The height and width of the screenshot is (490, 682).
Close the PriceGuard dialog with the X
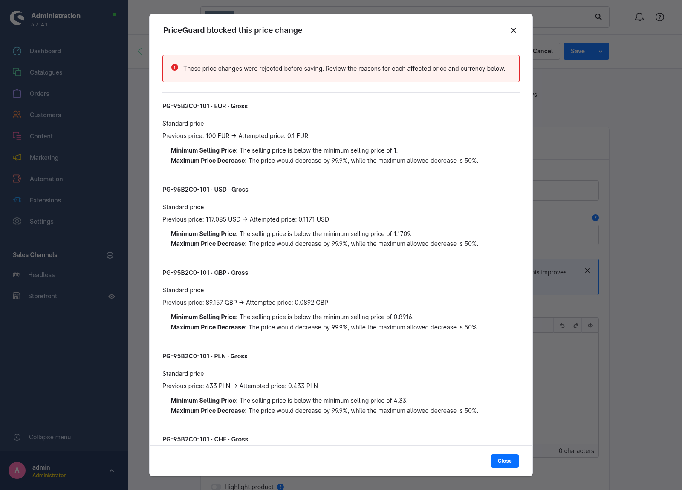point(514,30)
